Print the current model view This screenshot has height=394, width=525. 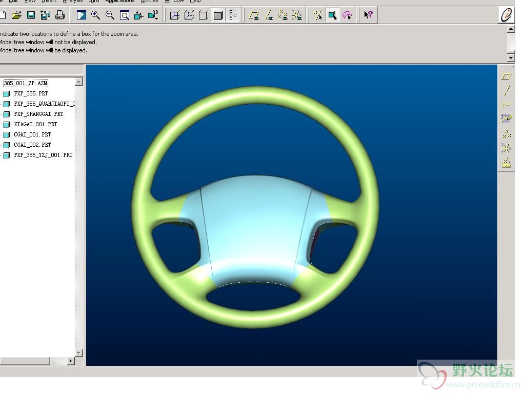(60, 15)
